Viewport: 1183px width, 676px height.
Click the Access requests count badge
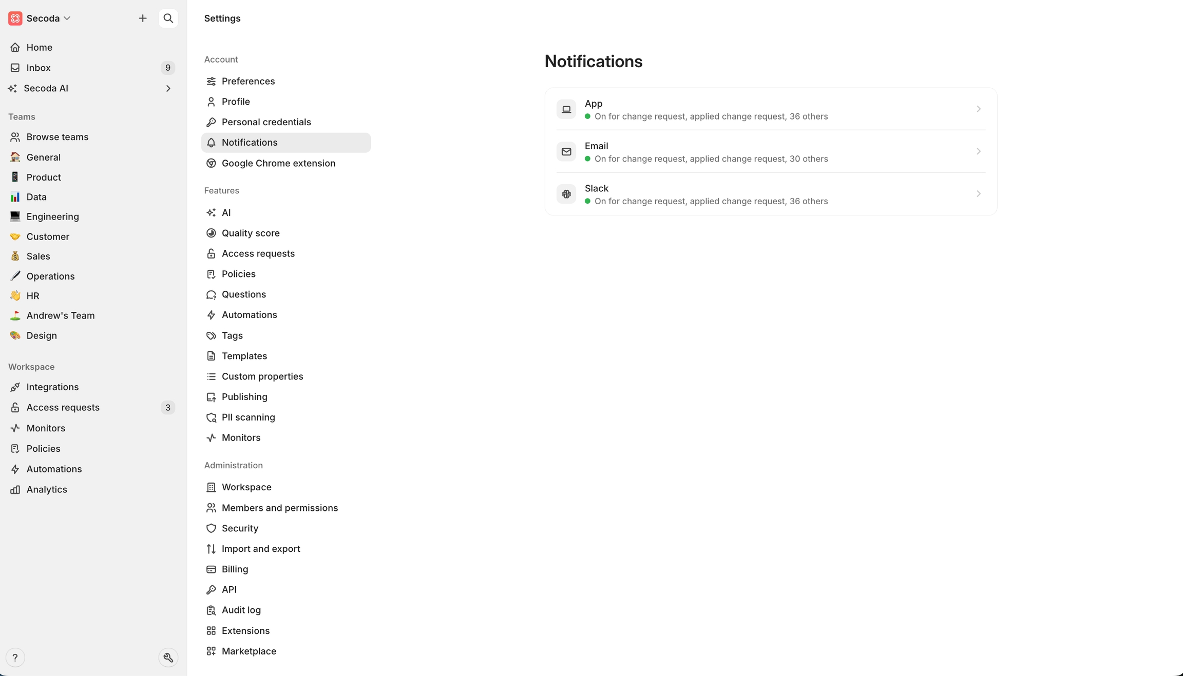(167, 407)
